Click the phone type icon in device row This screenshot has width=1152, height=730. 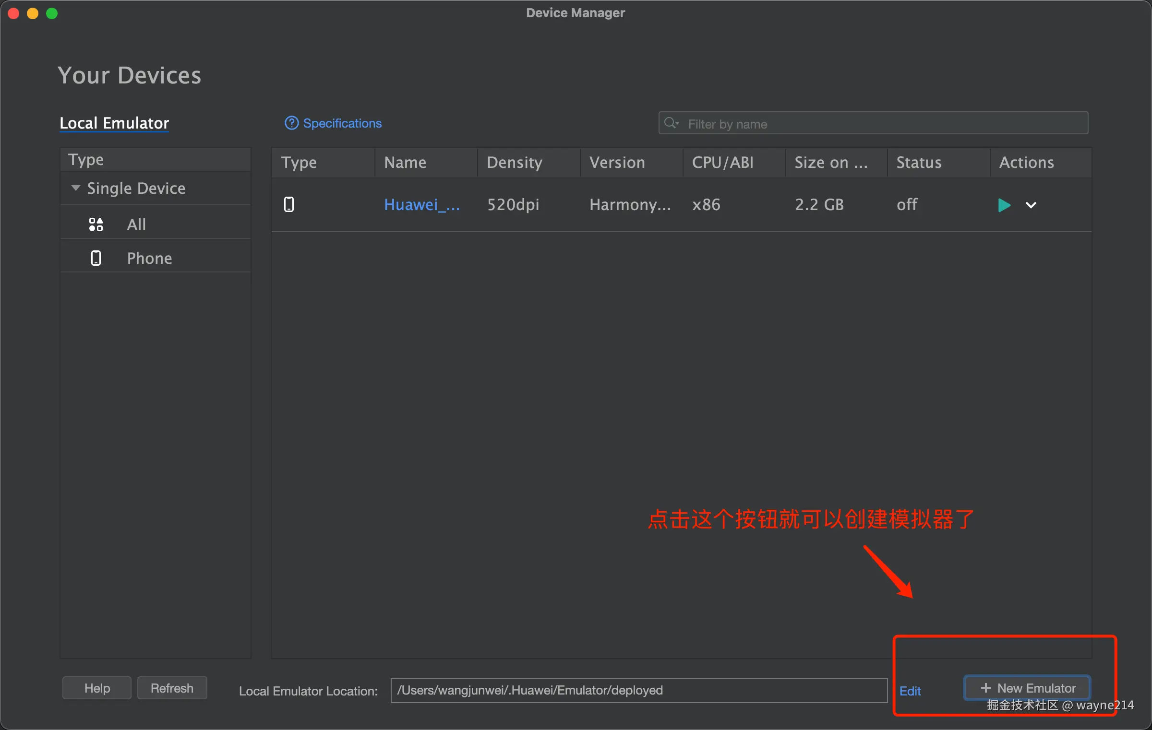289,205
